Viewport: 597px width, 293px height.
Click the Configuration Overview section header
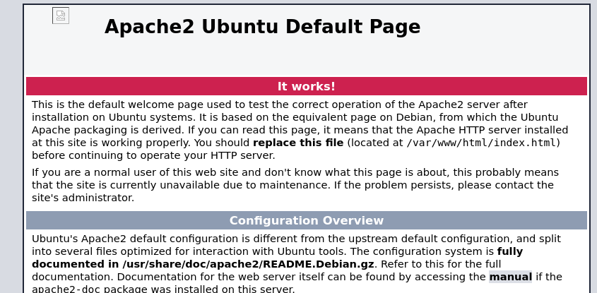click(x=307, y=221)
